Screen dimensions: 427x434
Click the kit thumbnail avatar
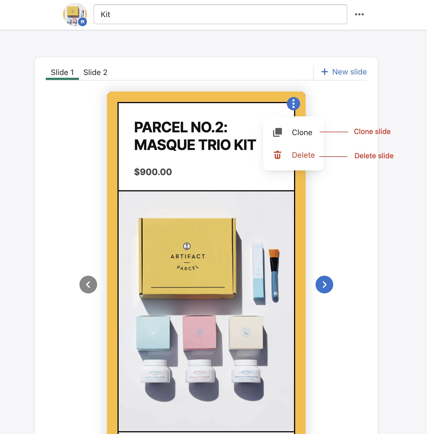tap(73, 13)
